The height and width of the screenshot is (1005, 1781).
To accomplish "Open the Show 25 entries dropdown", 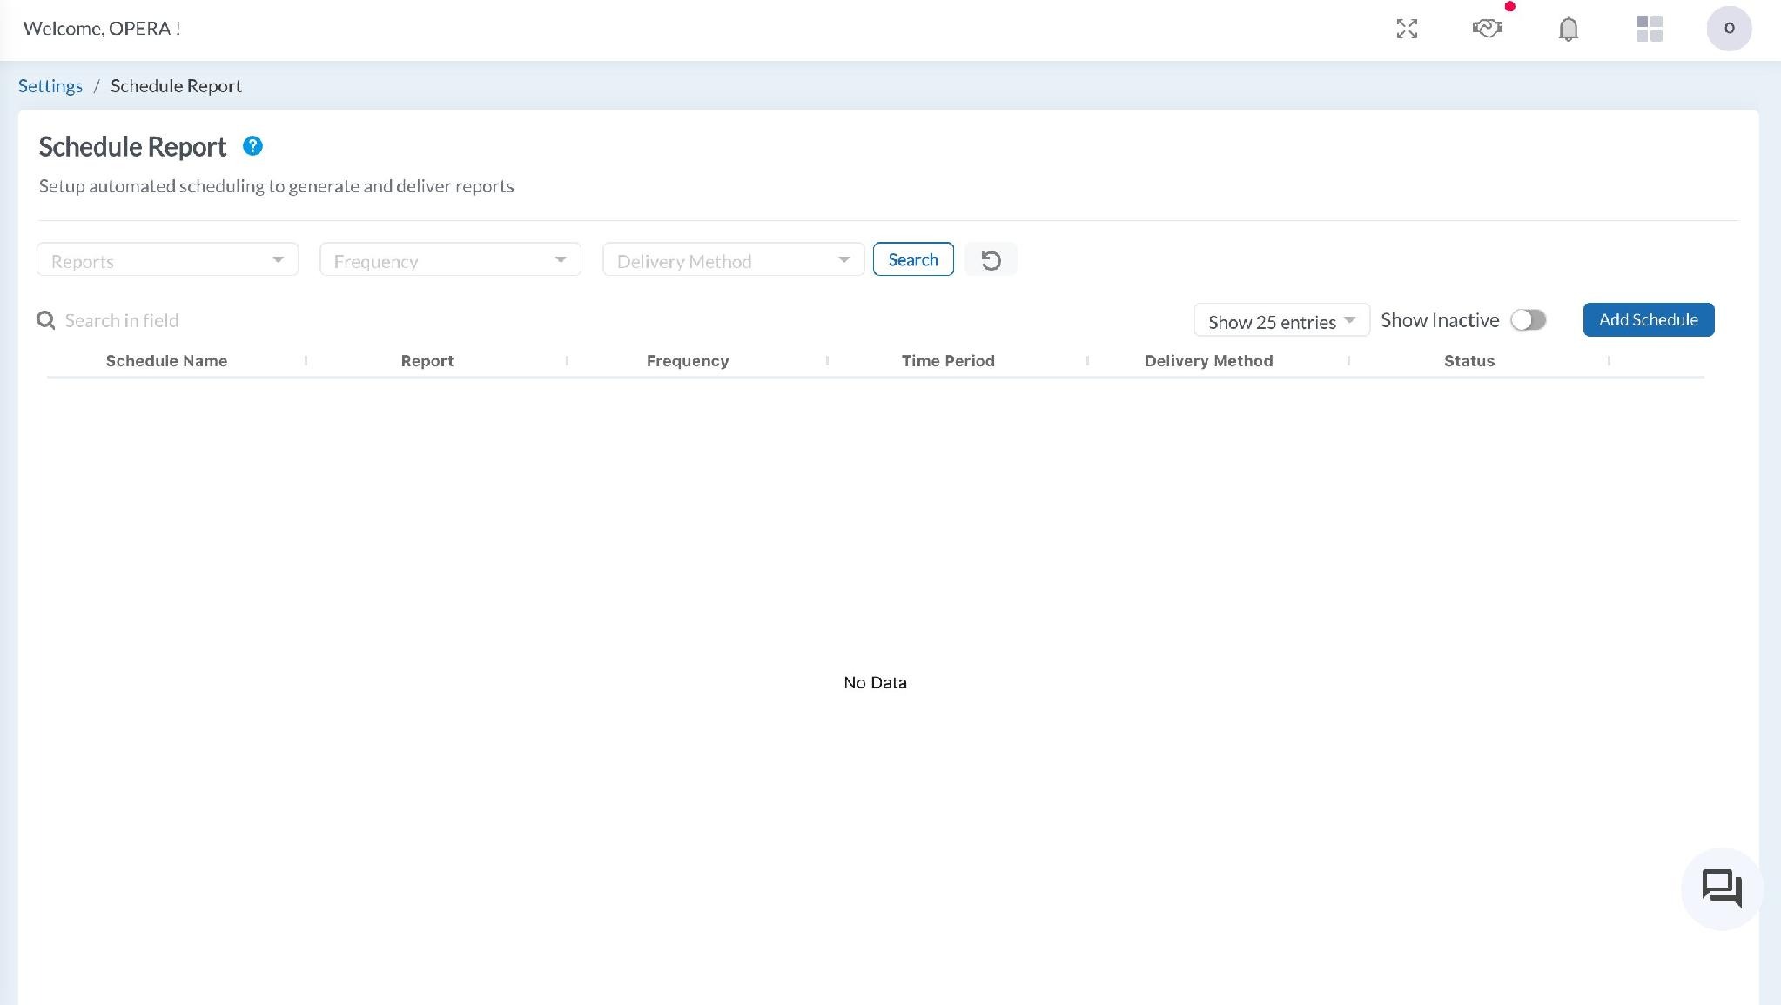I will (x=1281, y=321).
